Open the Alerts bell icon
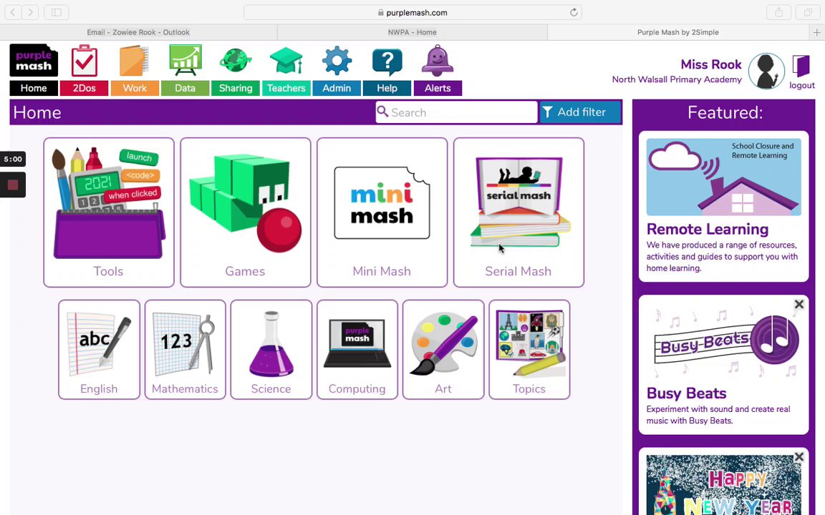 click(438, 60)
